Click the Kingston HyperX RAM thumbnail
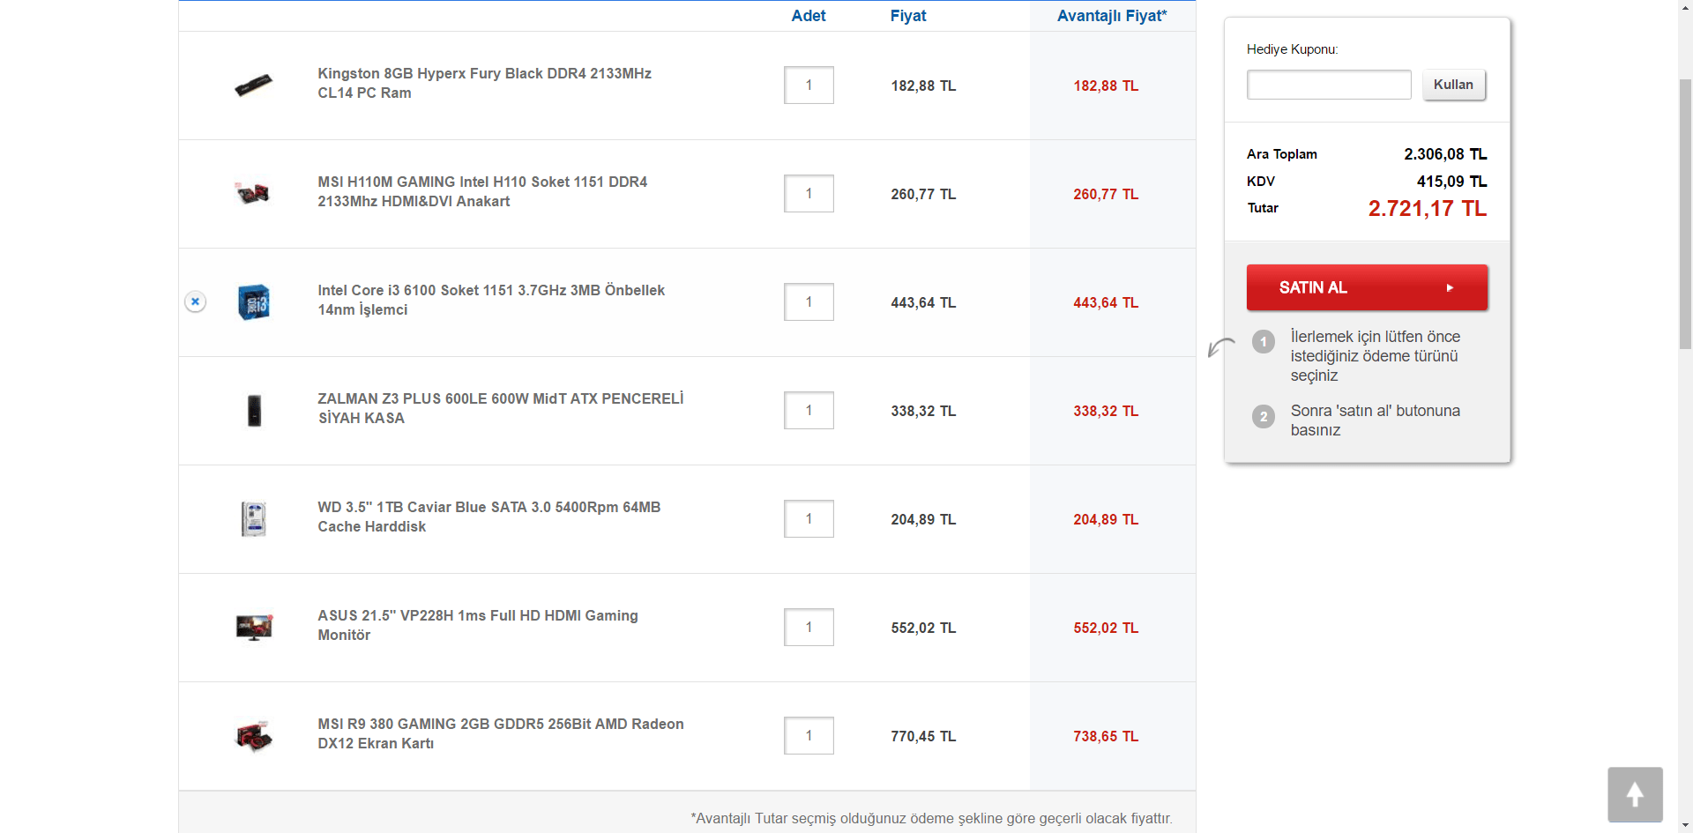This screenshot has width=1693, height=833. click(x=254, y=86)
